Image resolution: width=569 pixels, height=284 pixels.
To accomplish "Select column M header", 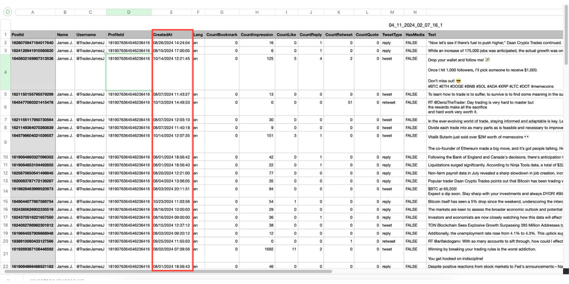I will [392, 12].
